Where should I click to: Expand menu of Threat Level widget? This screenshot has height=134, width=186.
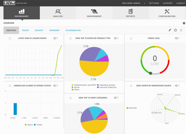[x=131, y=38]
